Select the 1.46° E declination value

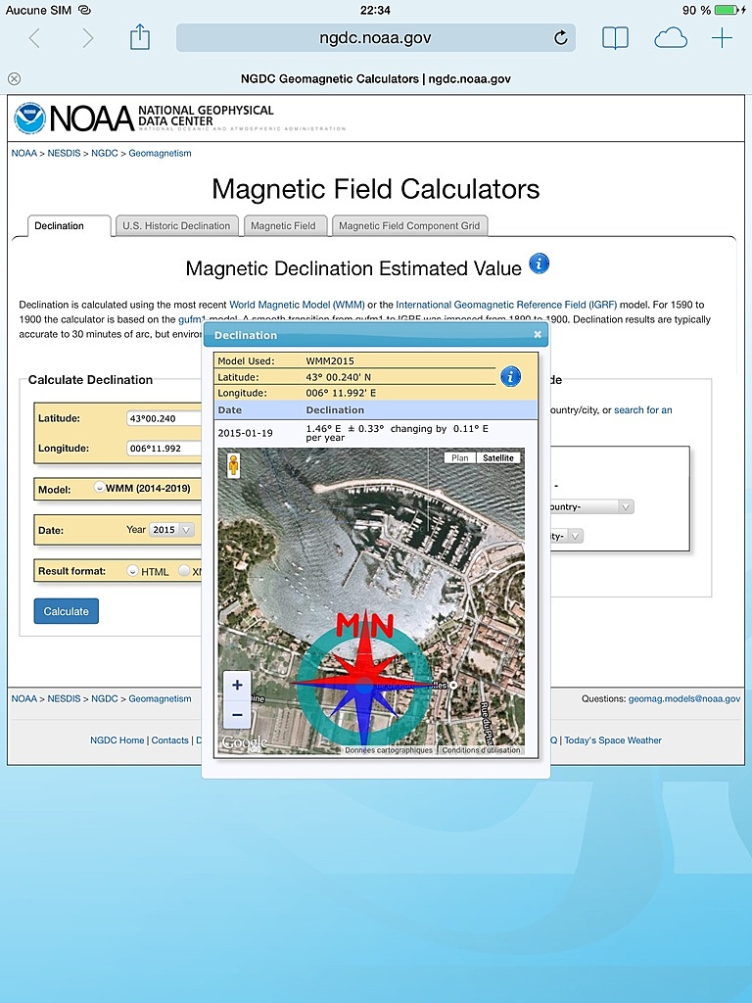[x=323, y=429]
